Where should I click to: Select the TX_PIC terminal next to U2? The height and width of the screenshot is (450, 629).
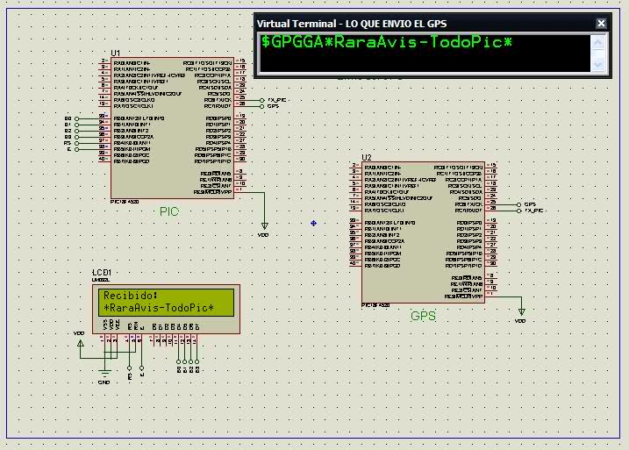[x=530, y=211]
